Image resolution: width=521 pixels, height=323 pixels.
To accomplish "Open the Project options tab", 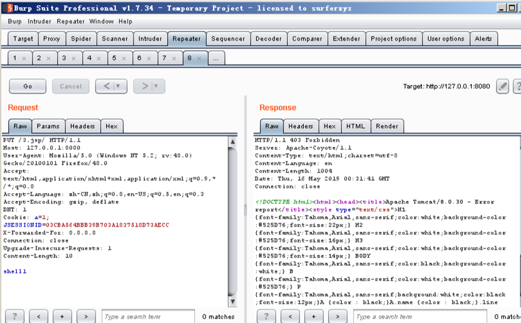I will (394, 38).
